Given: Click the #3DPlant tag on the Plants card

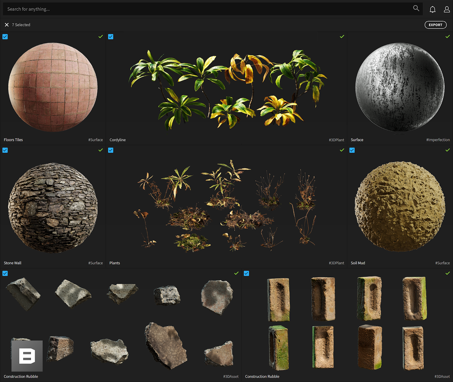Looking at the screenshot, I should pos(336,263).
